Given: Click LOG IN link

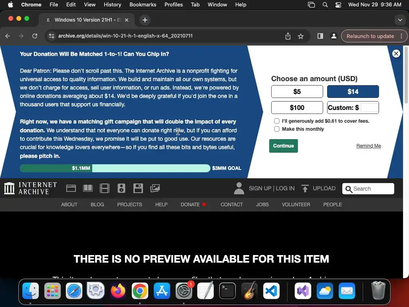Looking at the screenshot, I should (285, 189).
